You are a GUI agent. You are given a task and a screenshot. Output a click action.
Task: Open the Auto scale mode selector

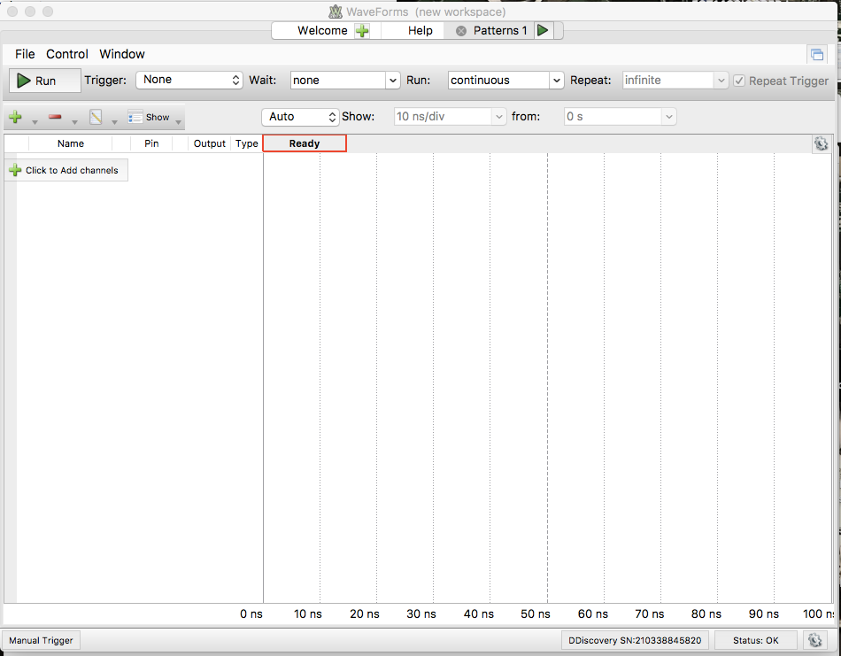(300, 117)
